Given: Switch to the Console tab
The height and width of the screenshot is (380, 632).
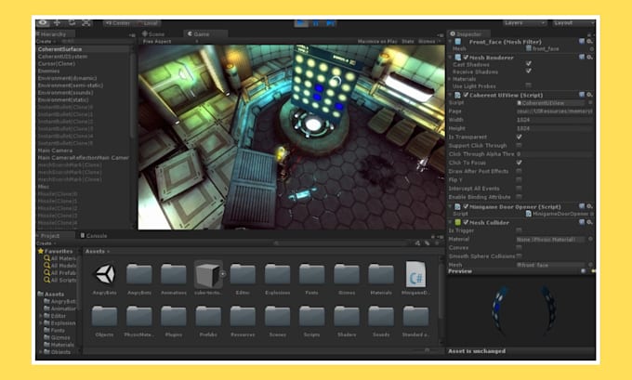Looking at the screenshot, I should (94, 235).
